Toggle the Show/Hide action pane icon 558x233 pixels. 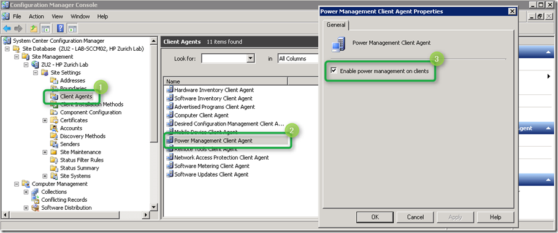(72, 28)
